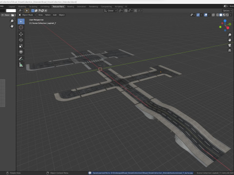Click the green Y axis on navigation gizmo
This screenshot has width=234, height=175.
tap(230, 24)
